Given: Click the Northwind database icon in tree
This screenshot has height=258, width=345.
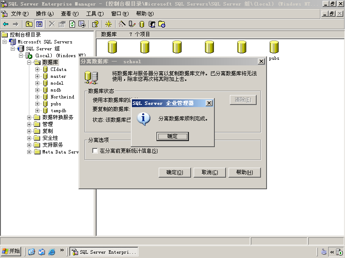Looking at the screenshot, I should 45,97.
